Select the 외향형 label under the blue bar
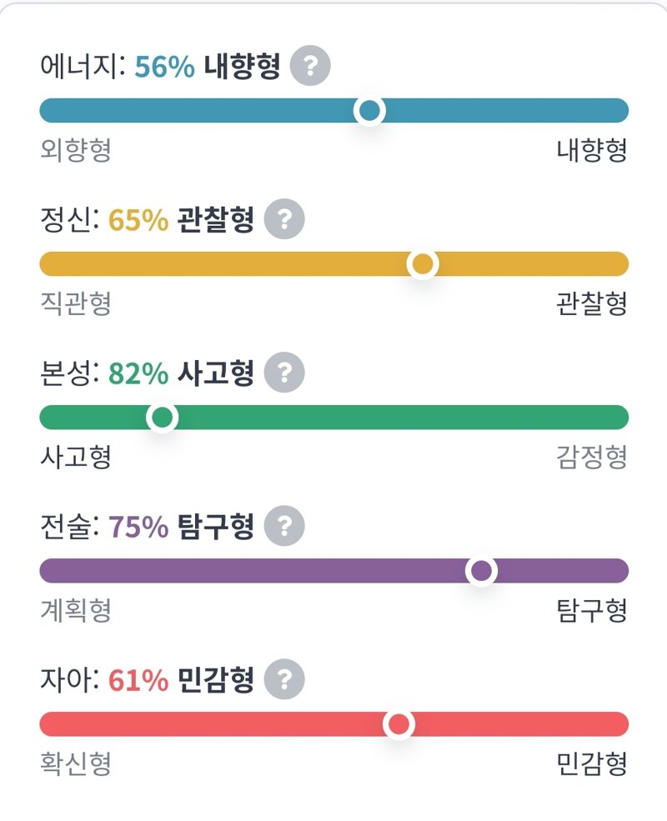Viewport: 667px width, 821px height. tap(76, 150)
